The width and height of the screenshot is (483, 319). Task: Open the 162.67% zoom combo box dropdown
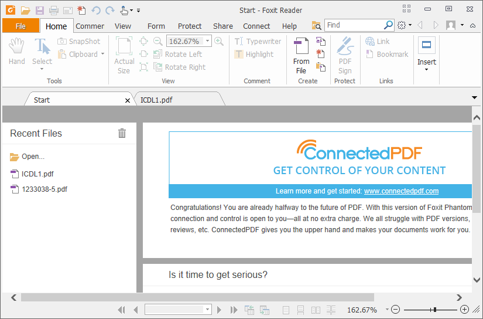[x=208, y=41]
